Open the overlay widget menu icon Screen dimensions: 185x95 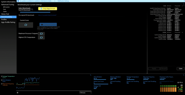coord(178,82)
